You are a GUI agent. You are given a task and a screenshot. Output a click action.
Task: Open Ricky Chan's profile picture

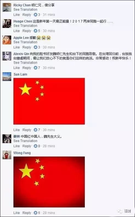pyautogui.click(x=7, y=7)
